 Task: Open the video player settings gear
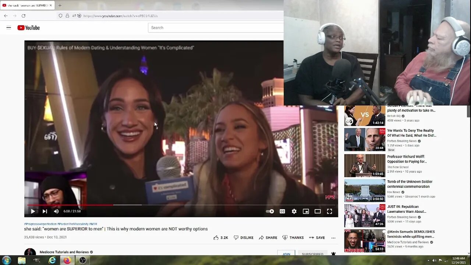[x=294, y=211]
